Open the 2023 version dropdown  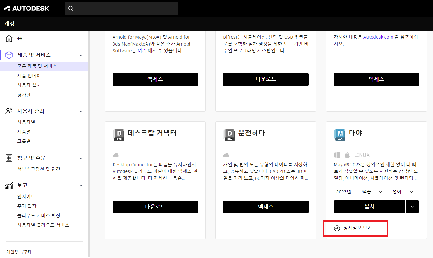[343, 192]
